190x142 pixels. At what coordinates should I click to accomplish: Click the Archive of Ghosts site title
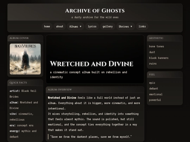point(95,11)
